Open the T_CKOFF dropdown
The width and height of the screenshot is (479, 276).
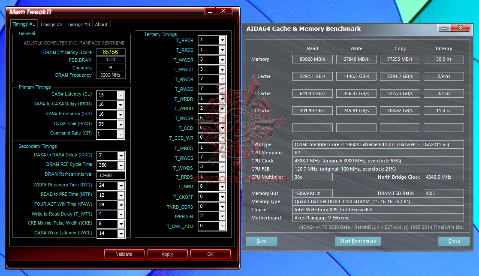[222, 197]
